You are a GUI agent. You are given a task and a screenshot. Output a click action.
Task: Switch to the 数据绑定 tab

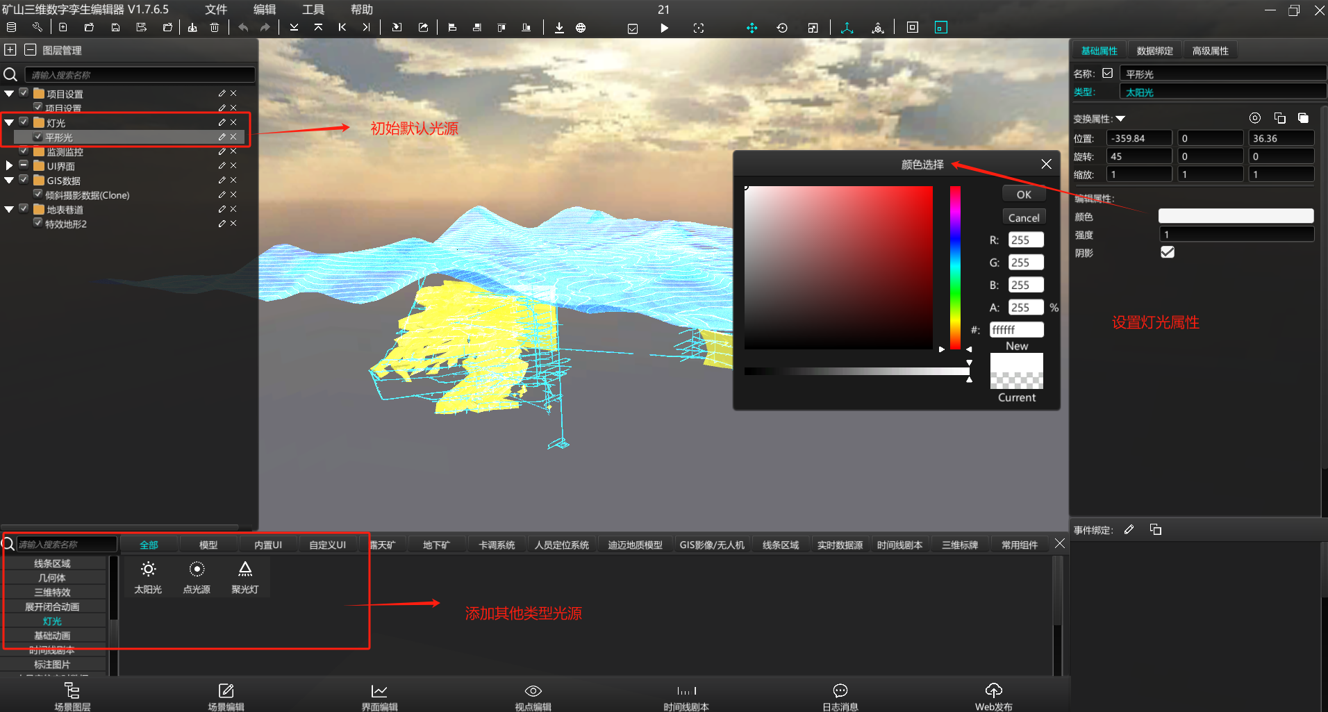(x=1154, y=51)
